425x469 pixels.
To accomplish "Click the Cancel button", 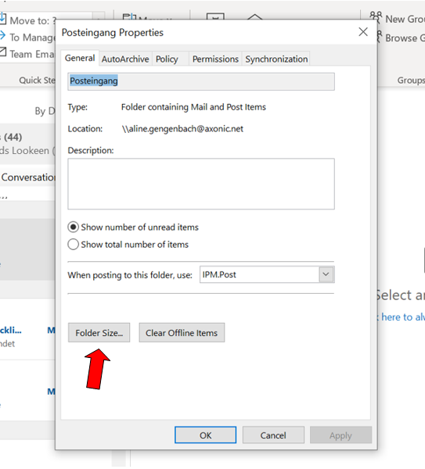I will tap(273, 435).
